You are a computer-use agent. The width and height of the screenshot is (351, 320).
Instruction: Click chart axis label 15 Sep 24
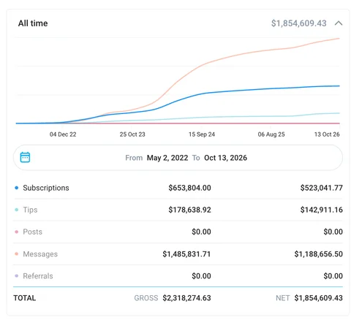(202, 134)
